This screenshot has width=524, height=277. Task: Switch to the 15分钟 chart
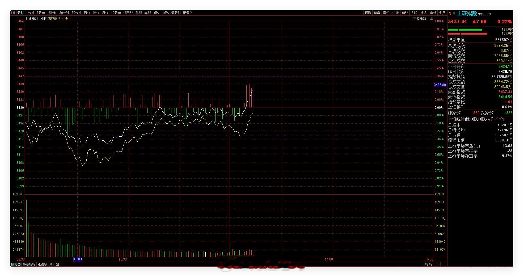pos(52,13)
